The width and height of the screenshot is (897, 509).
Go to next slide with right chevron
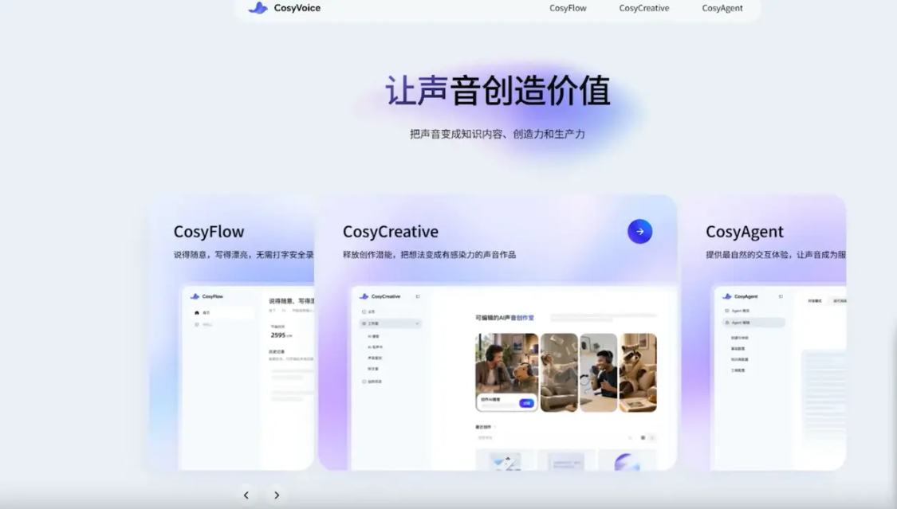(x=277, y=495)
